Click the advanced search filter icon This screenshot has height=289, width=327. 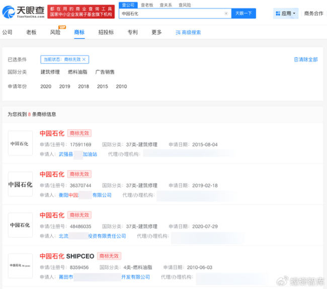tap(178, 32)
